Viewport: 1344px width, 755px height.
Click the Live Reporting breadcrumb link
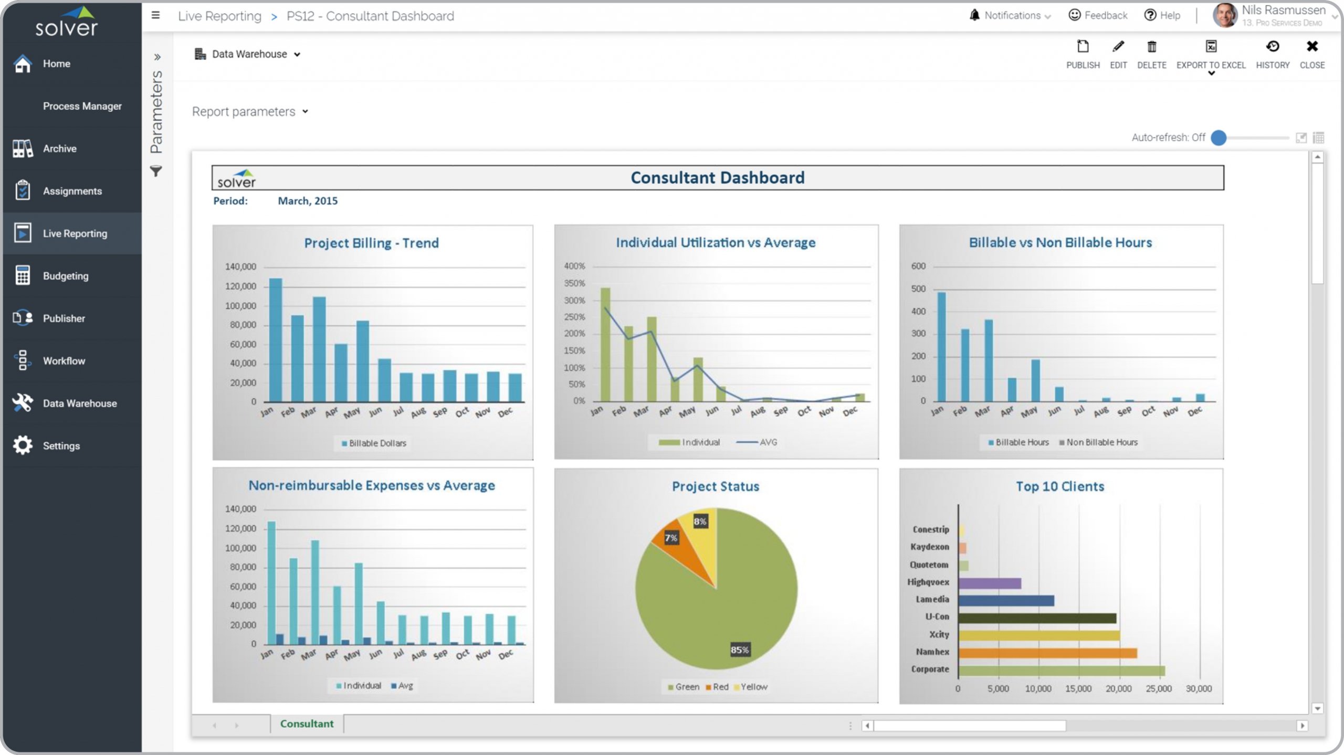pyautogui.click(x=219, y=16)
